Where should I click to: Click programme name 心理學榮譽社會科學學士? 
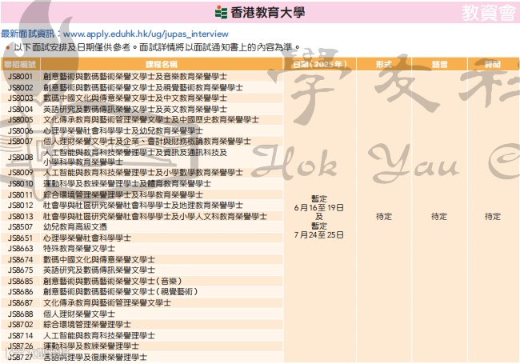pos(87,238)
